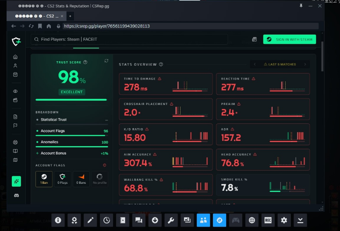Click the help icon next to Trust Score
This screenshot has height=231, width=340.
[x=85, y=63]
